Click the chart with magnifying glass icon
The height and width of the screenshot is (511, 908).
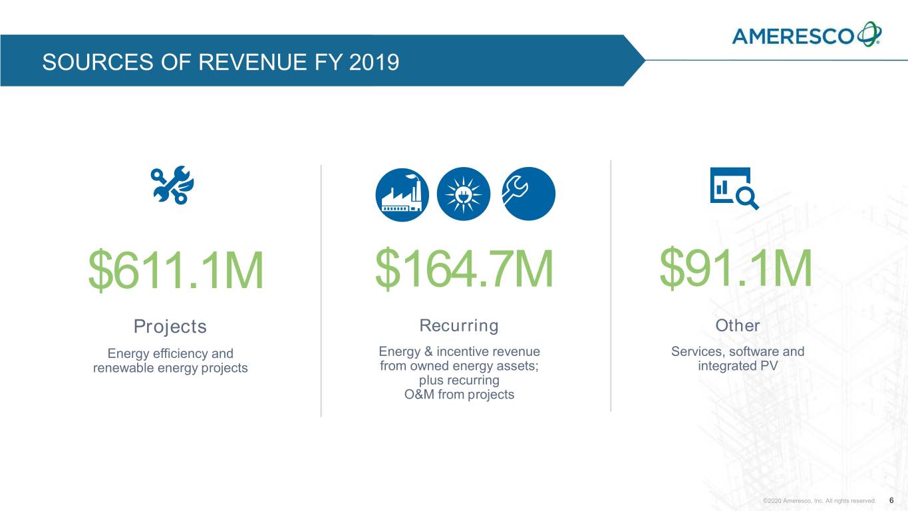734,188
